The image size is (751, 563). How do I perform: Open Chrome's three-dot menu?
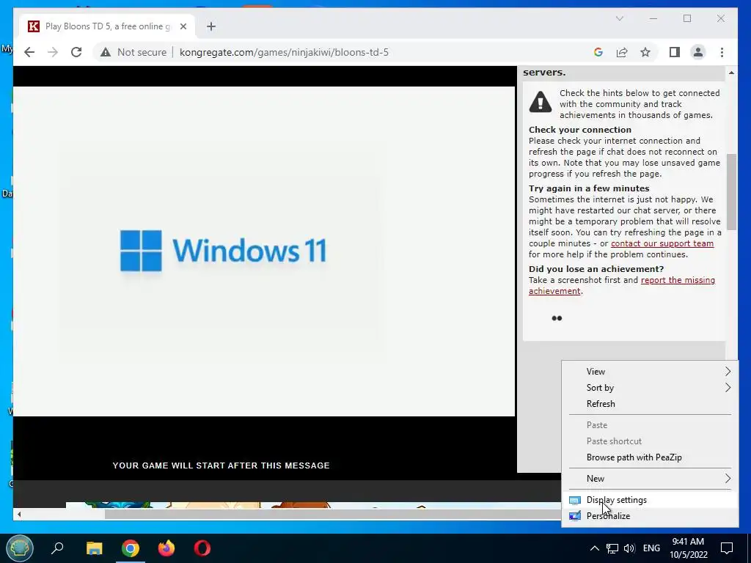click(x=722, y=52)
